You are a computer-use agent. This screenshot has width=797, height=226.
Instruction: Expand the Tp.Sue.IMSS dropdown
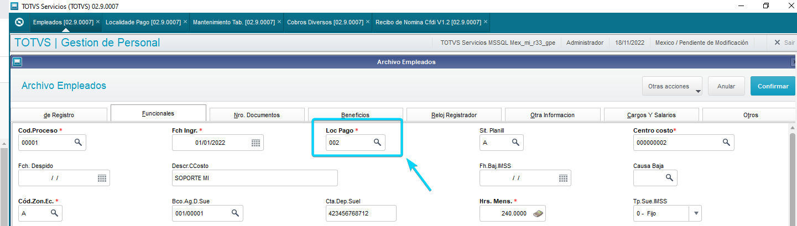pyautogui.click(x=696, y=213)
